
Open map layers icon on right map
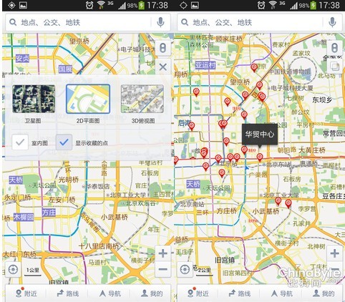[334, 66]
